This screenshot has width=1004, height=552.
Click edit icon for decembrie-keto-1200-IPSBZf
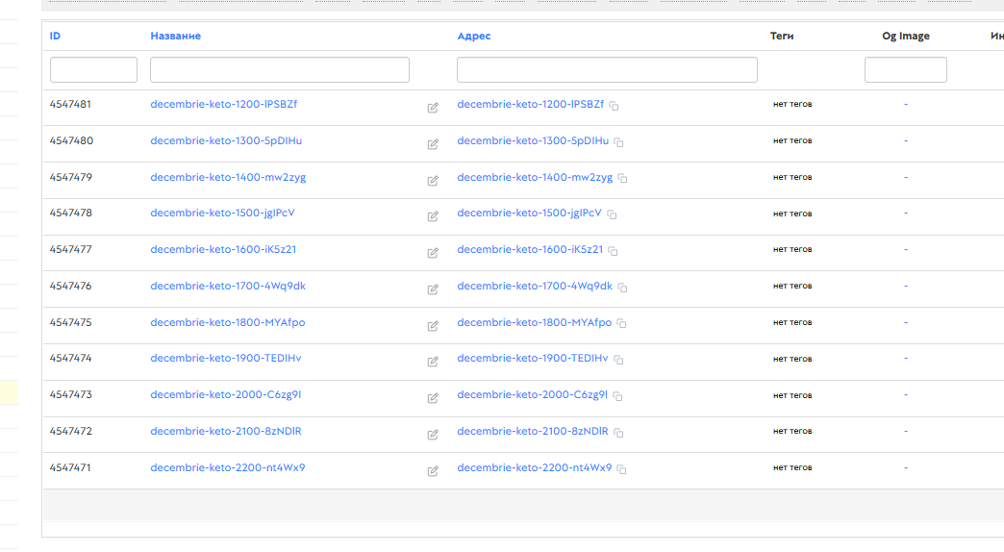(x=433, y=108)
